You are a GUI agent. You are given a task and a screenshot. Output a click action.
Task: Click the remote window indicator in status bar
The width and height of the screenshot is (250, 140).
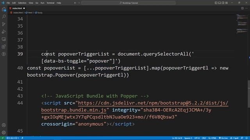[x=2, y=138]
